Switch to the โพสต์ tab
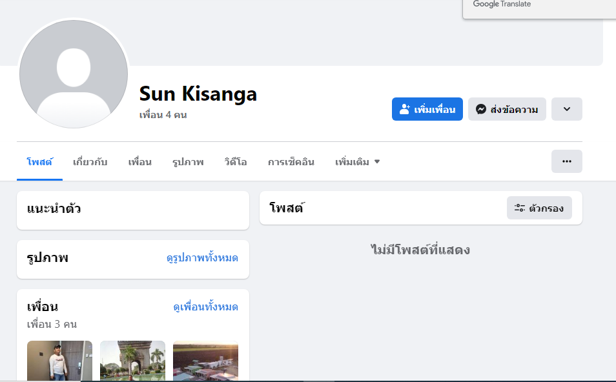The width and height of the screenshot is (616, 382). coord(39,162)
